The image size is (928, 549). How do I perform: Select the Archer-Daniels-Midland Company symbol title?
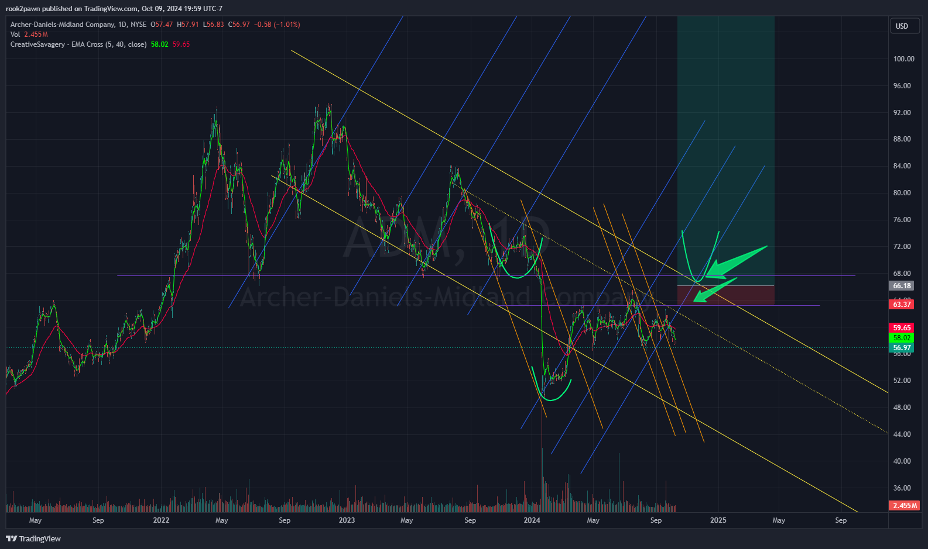[63, 25]
